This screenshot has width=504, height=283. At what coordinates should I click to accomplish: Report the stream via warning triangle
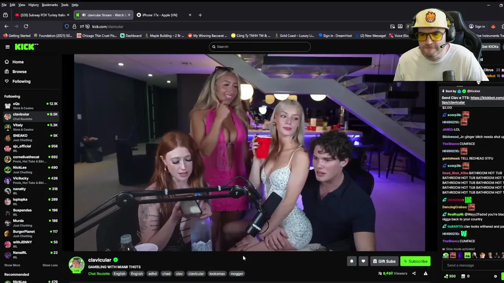pyautogui.click(x=426, y=274)
